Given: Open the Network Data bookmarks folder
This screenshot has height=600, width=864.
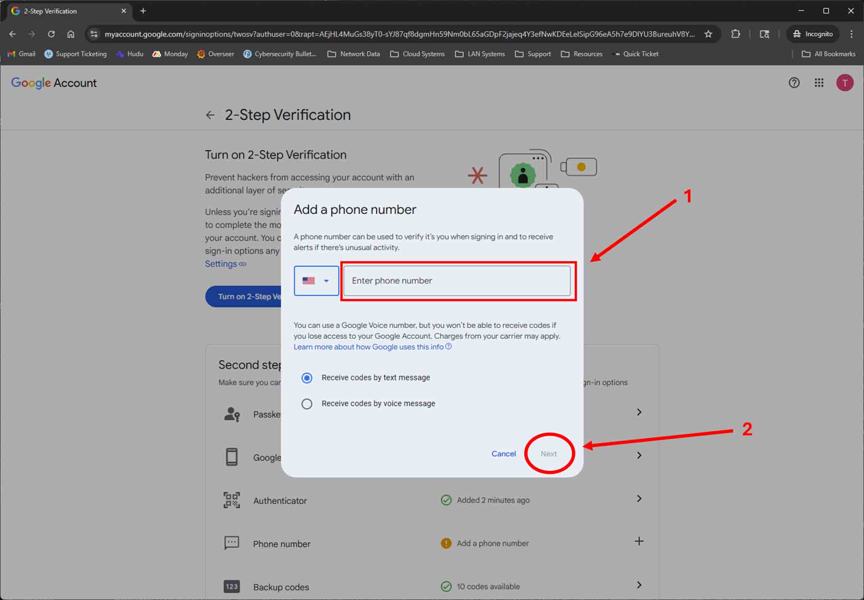Looking at the screenshot, I should pos(354,54).
